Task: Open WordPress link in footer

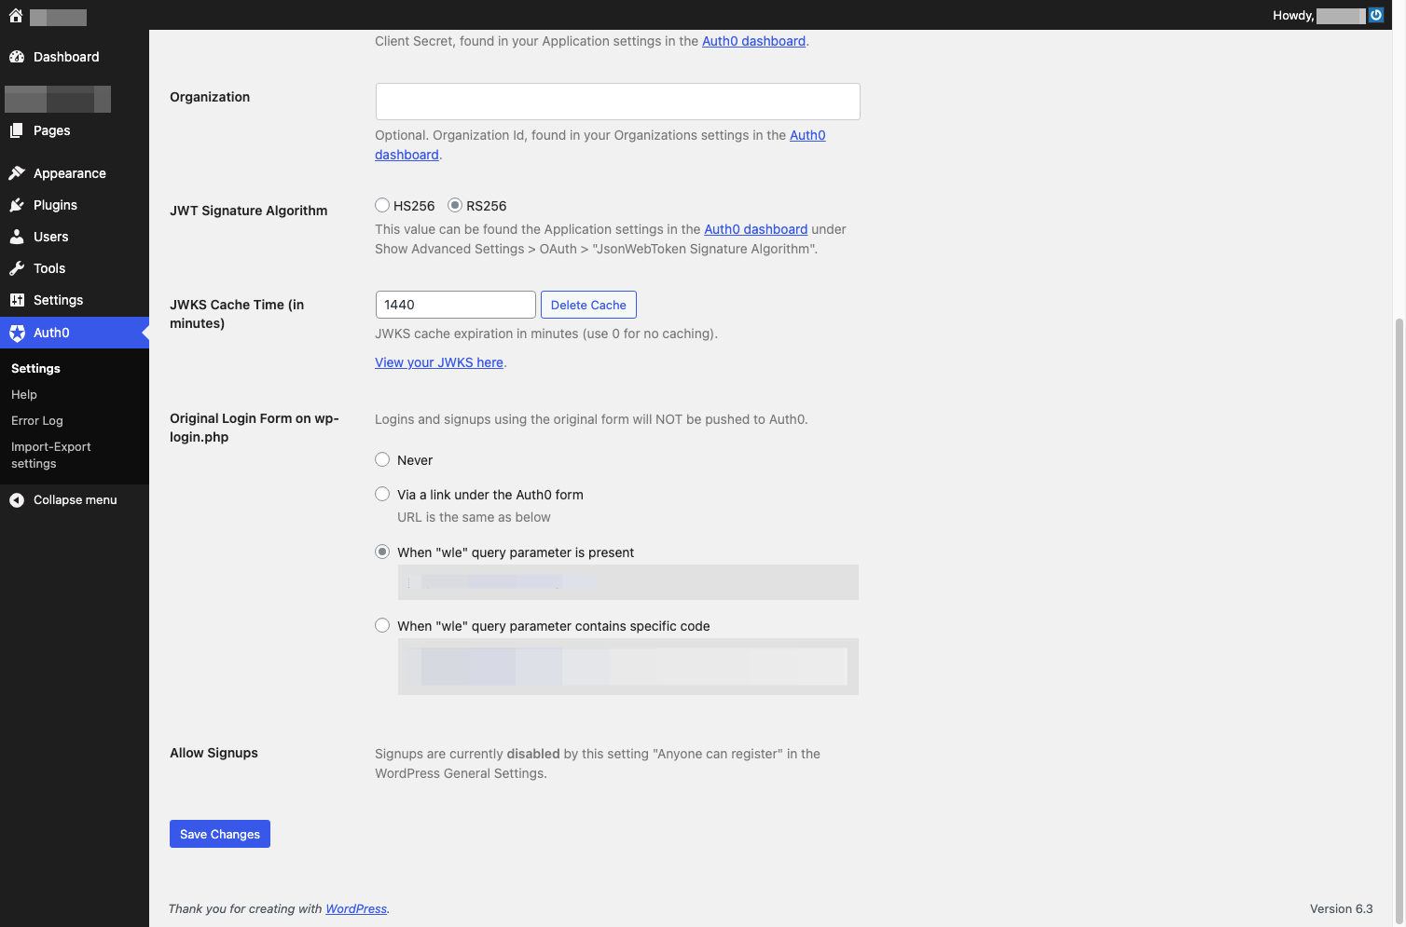Action: [x=356, y=909]
